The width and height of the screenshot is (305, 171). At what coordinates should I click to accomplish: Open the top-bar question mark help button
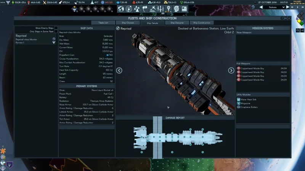coord(255,2)
